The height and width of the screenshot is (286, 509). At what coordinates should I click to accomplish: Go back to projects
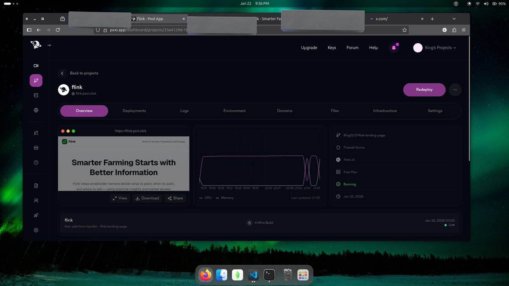coord(78,73)
